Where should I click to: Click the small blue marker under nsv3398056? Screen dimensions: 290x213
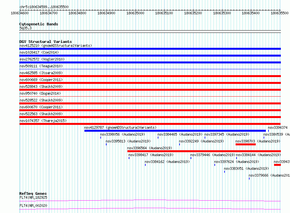[x=101, y=138]
